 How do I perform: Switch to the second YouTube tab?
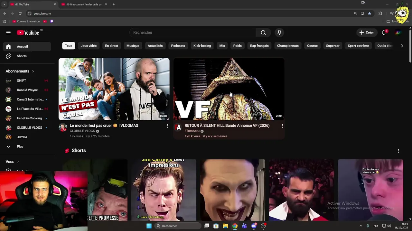(84, 4)
